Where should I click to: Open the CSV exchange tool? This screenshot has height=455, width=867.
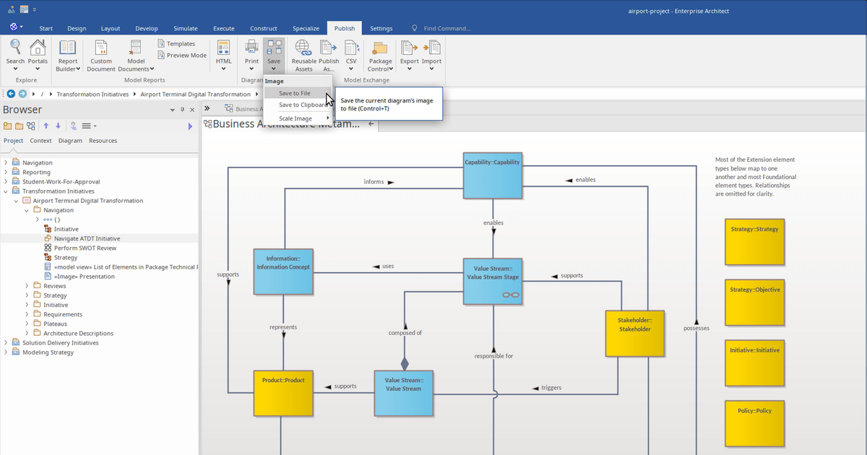click(x=351, y=52)
